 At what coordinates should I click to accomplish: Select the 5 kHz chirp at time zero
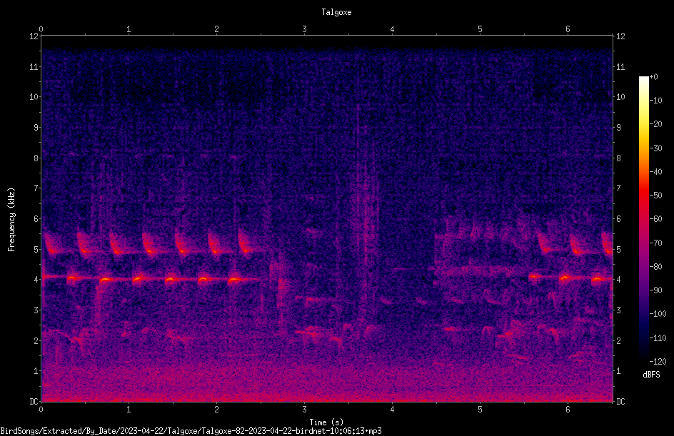pyautogui.click(x=51, y=245)
